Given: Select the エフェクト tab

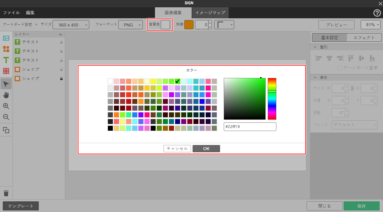Looking at the screenshot, I should point(364,37).
